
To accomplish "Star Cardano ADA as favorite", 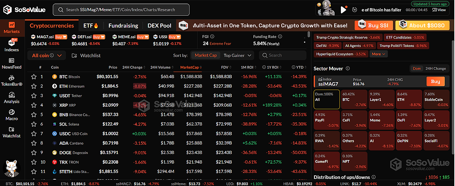I will (34, 143).
